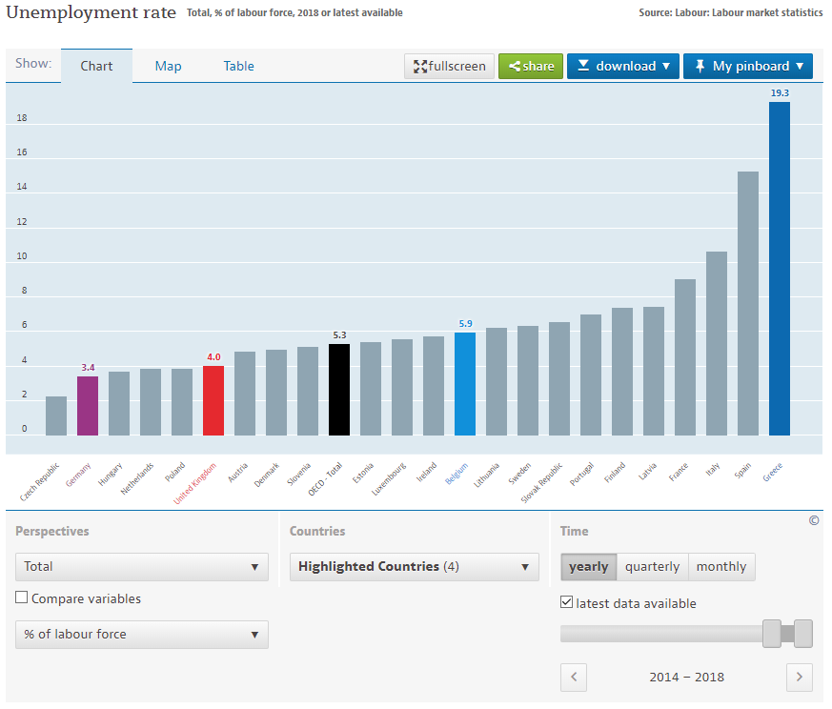Click the right time slider handle
Viewport: 832px width, 709px height.
pyautogui.click(x=802, y=634)
